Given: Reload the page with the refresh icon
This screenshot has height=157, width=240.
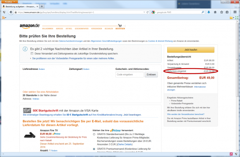Looking at the screenshot, I should pos(147,12).
